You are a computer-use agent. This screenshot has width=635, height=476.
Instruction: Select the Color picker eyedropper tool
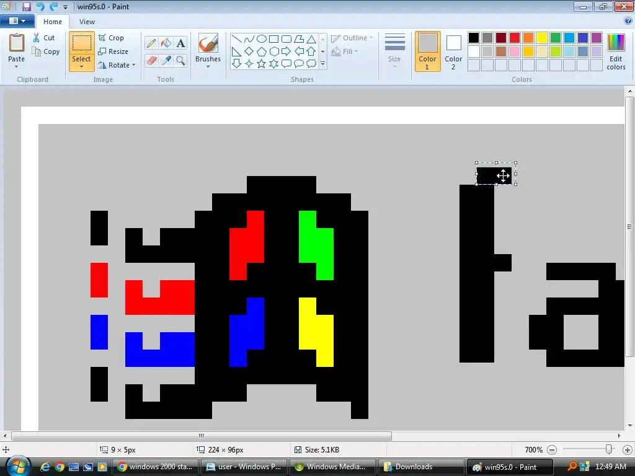coord(166,60)
